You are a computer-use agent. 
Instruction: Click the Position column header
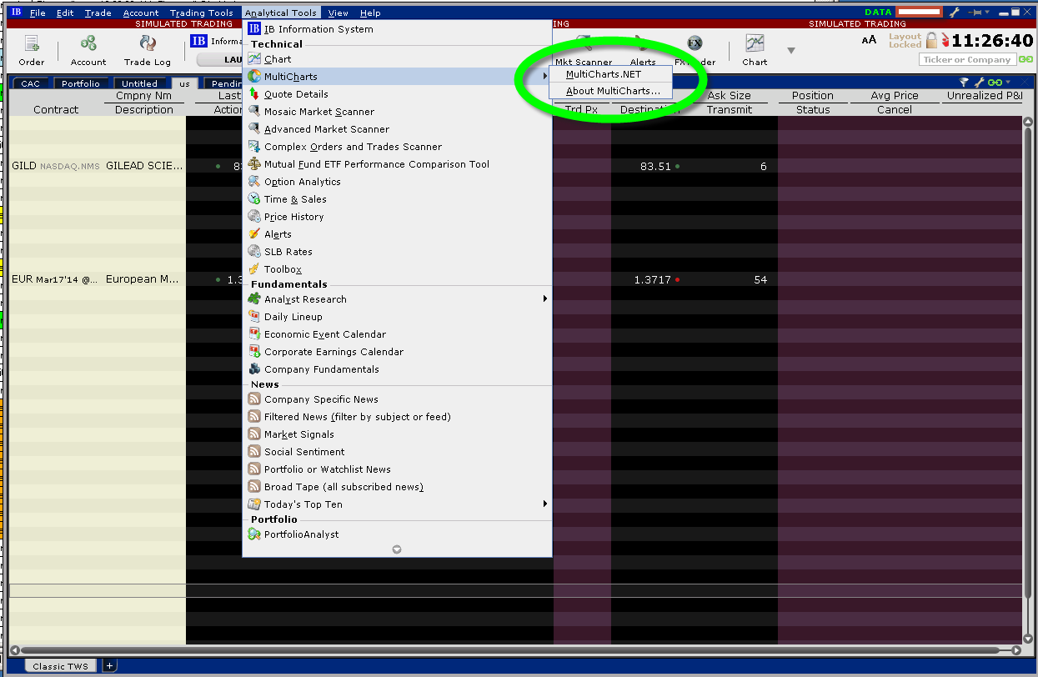[x=813, y=96]
